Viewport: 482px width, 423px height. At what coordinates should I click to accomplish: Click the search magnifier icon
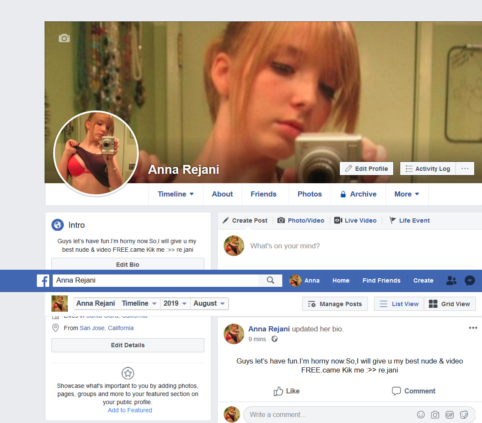pyautogui.click(x=270, y=280)
